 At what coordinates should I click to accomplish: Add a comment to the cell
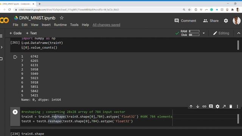[211, 107]
